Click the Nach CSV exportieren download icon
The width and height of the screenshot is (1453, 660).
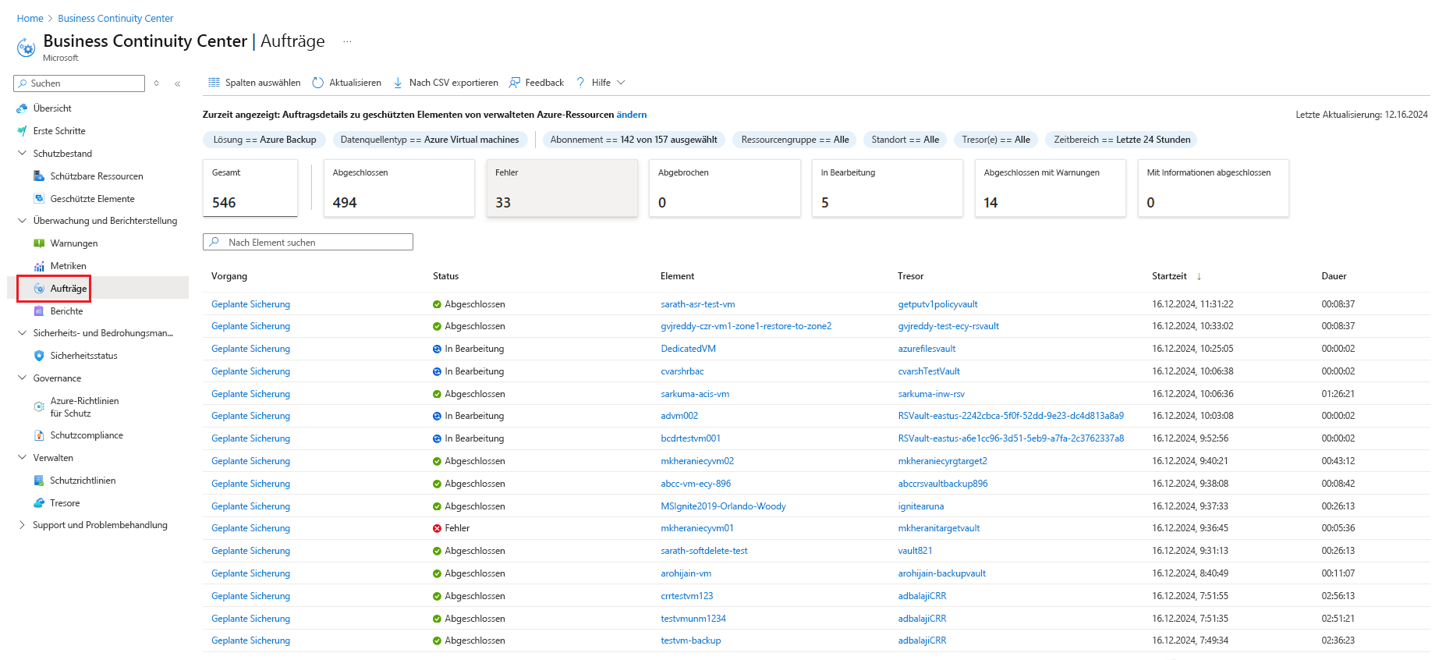[x=398, y=83]
